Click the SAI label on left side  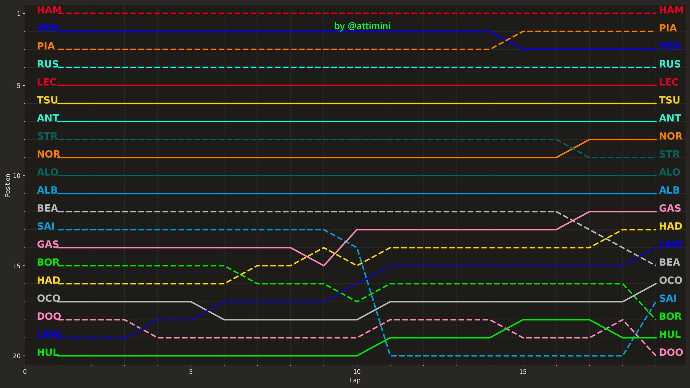click(46, 226)
